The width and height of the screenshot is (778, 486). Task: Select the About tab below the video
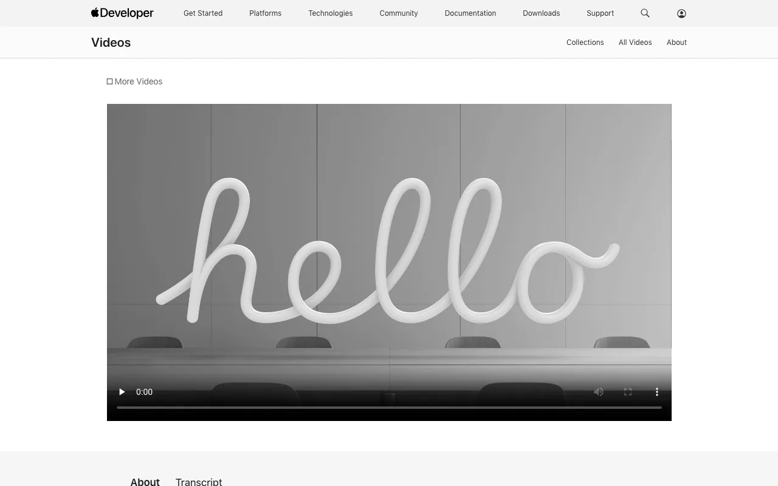click(145, 482)
